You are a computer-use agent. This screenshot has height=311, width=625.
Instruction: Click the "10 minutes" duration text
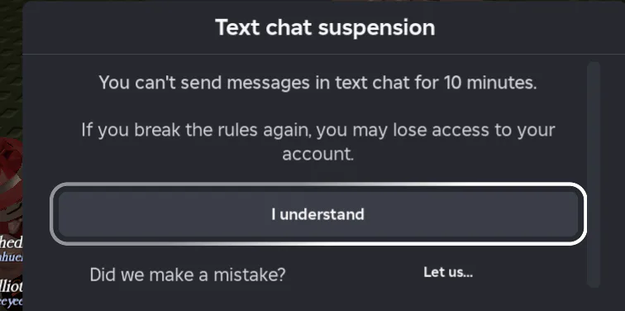coord(489,83)
